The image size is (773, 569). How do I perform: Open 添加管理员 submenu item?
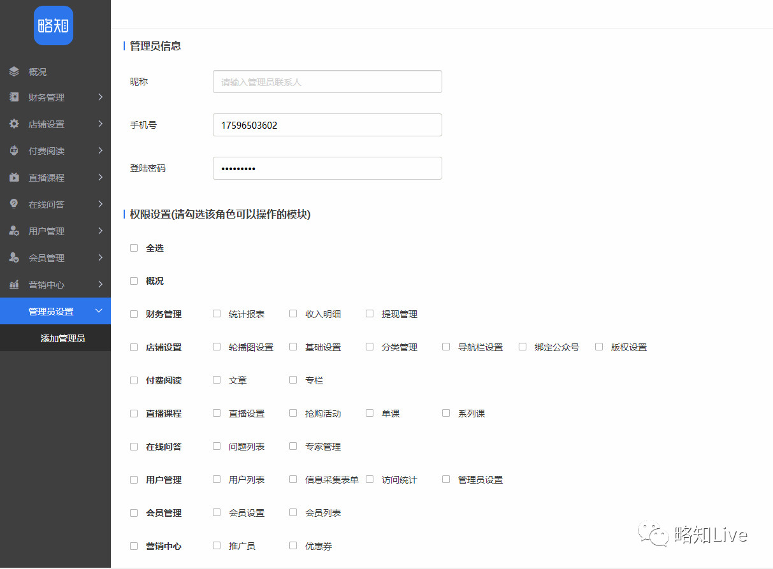[x=55, y=338]
